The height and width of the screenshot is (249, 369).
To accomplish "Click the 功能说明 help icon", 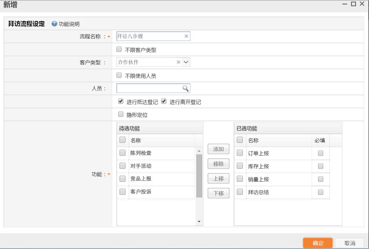I will [54, 24].
